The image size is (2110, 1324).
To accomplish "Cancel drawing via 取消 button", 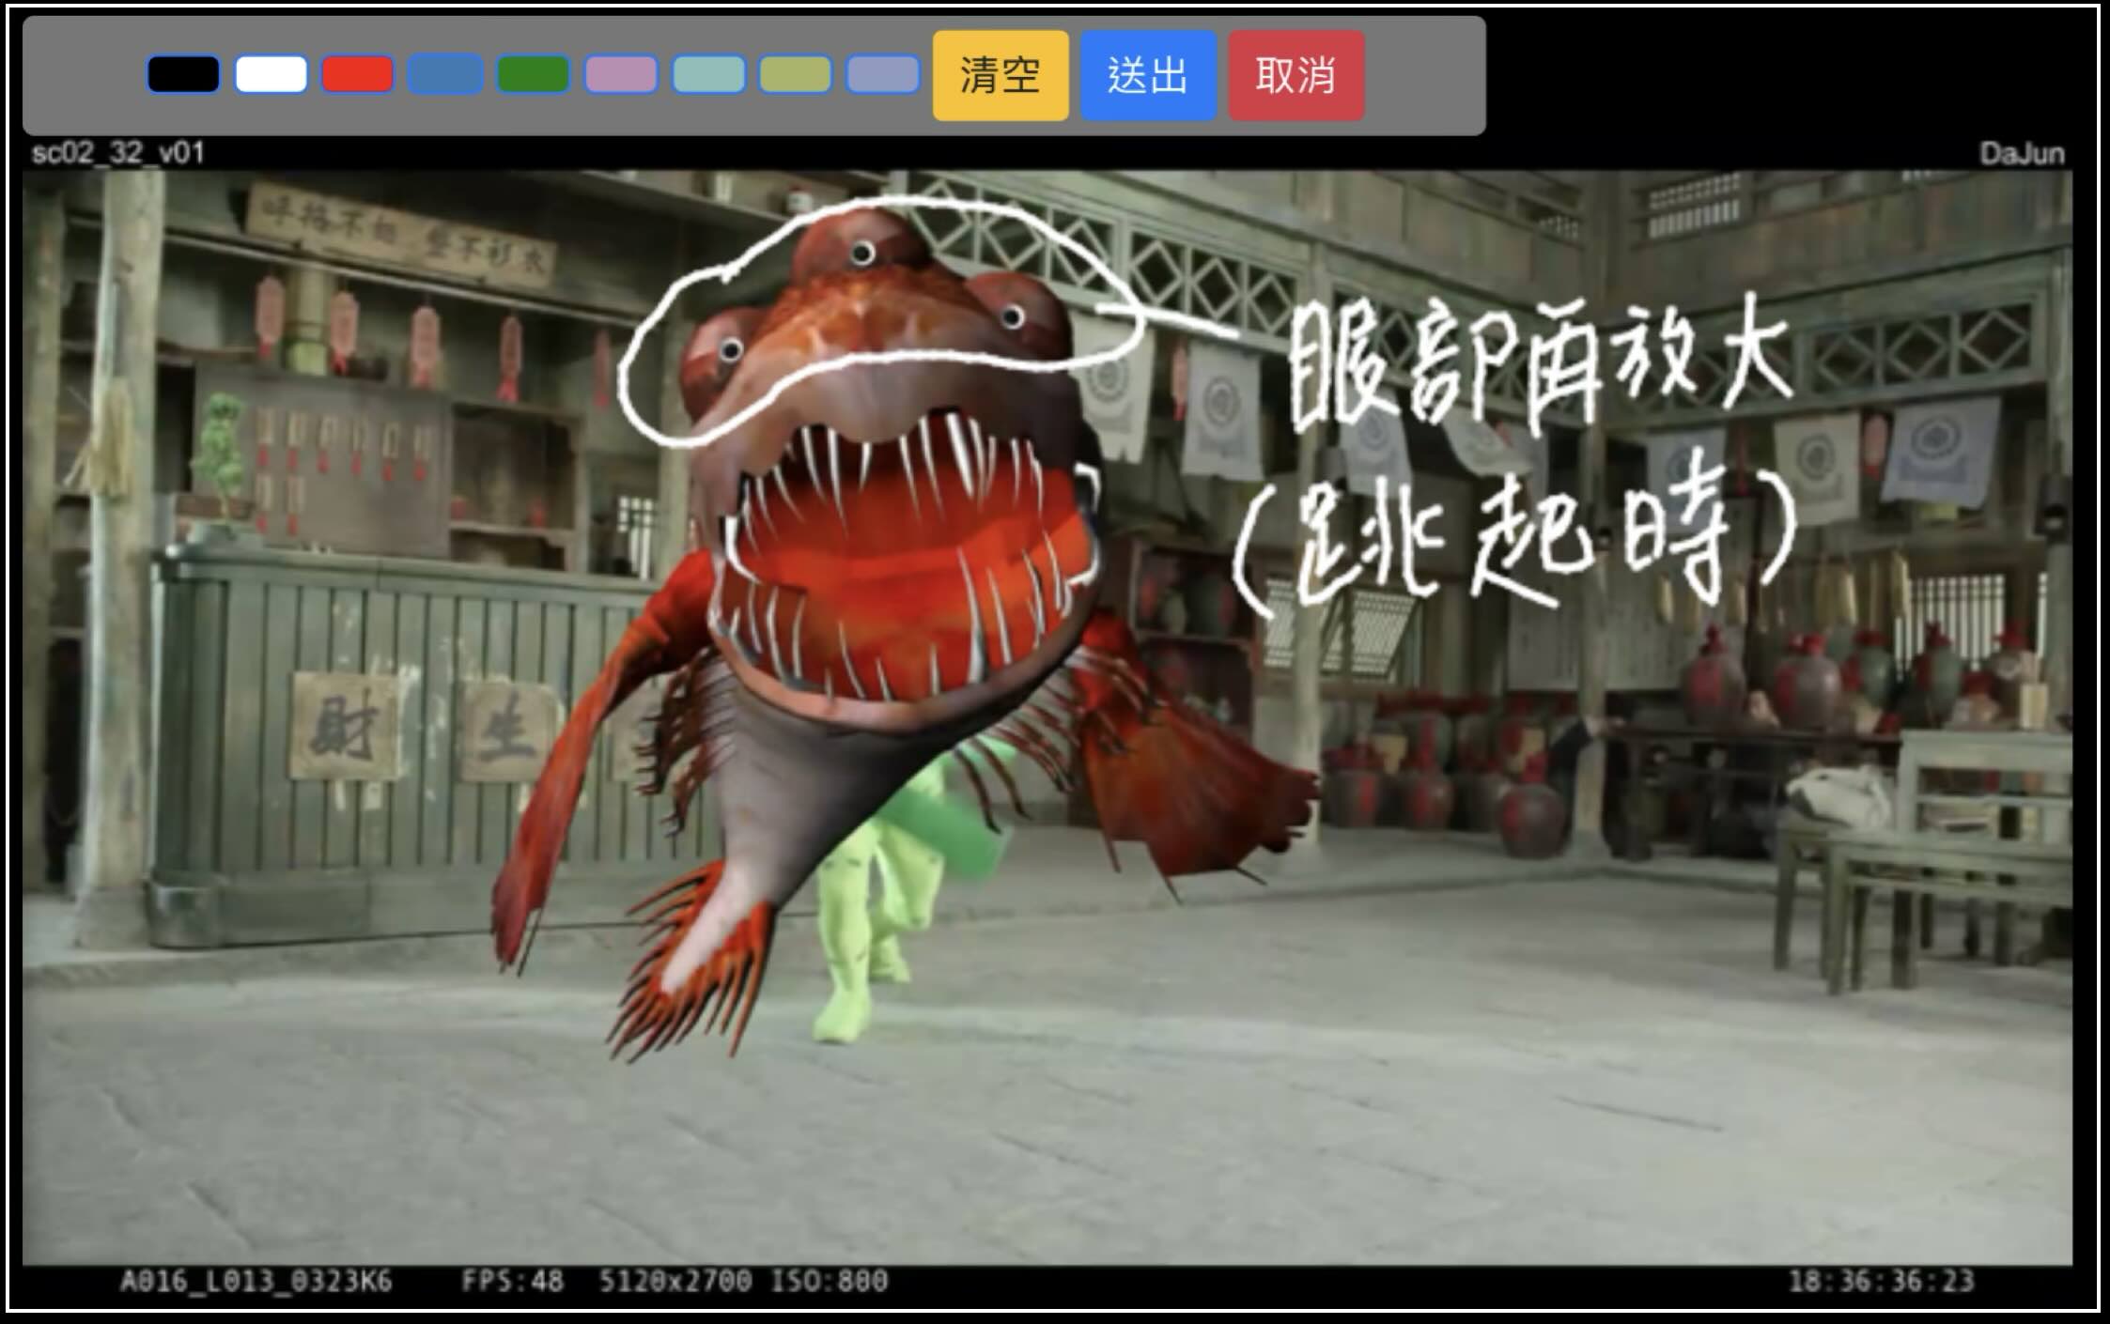I will [1296, 75].
